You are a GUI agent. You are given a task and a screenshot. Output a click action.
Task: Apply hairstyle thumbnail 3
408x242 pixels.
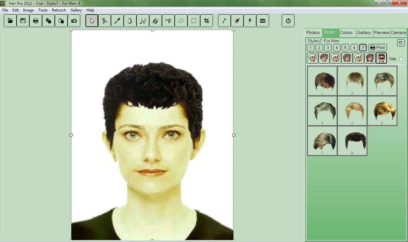coord(382,81)
